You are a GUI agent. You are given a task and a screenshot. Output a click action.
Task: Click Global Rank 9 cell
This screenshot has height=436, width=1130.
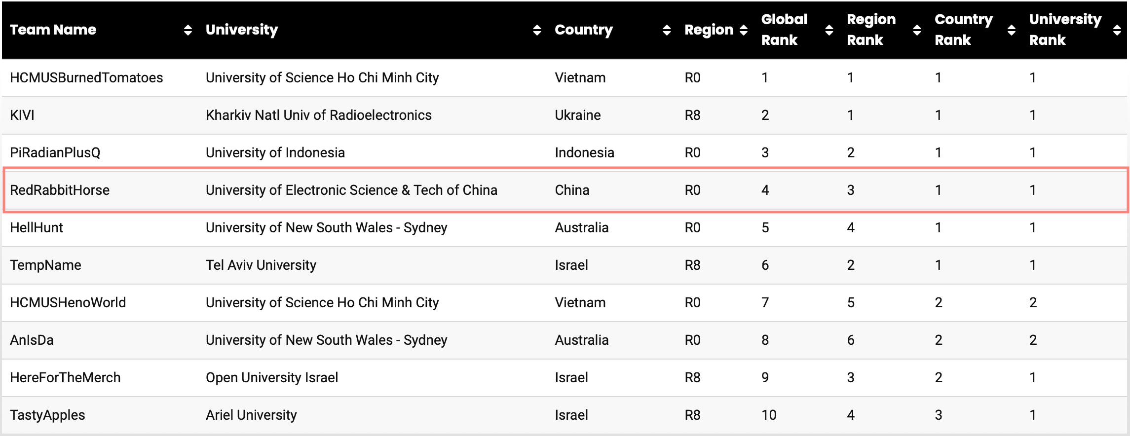(765, 378)
